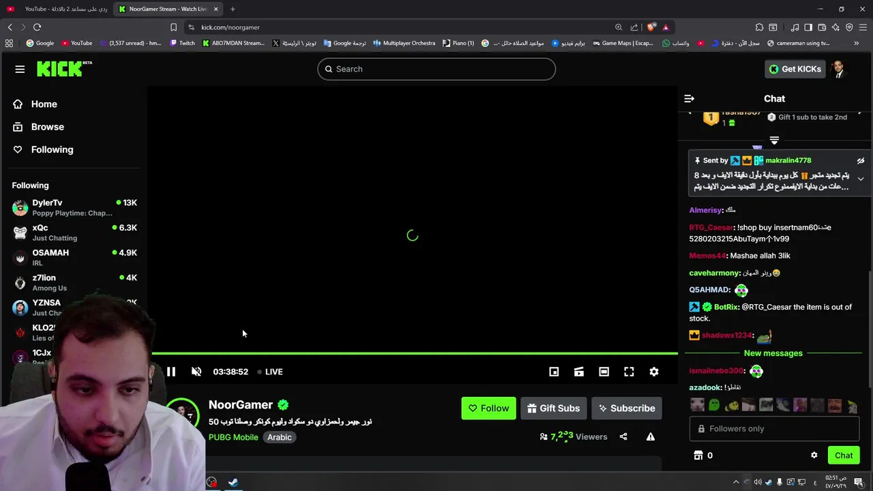The height and width of the screenshot is (491, 873).
Task: Enter fullscreen video mode
Action: [x=629, y=372]
